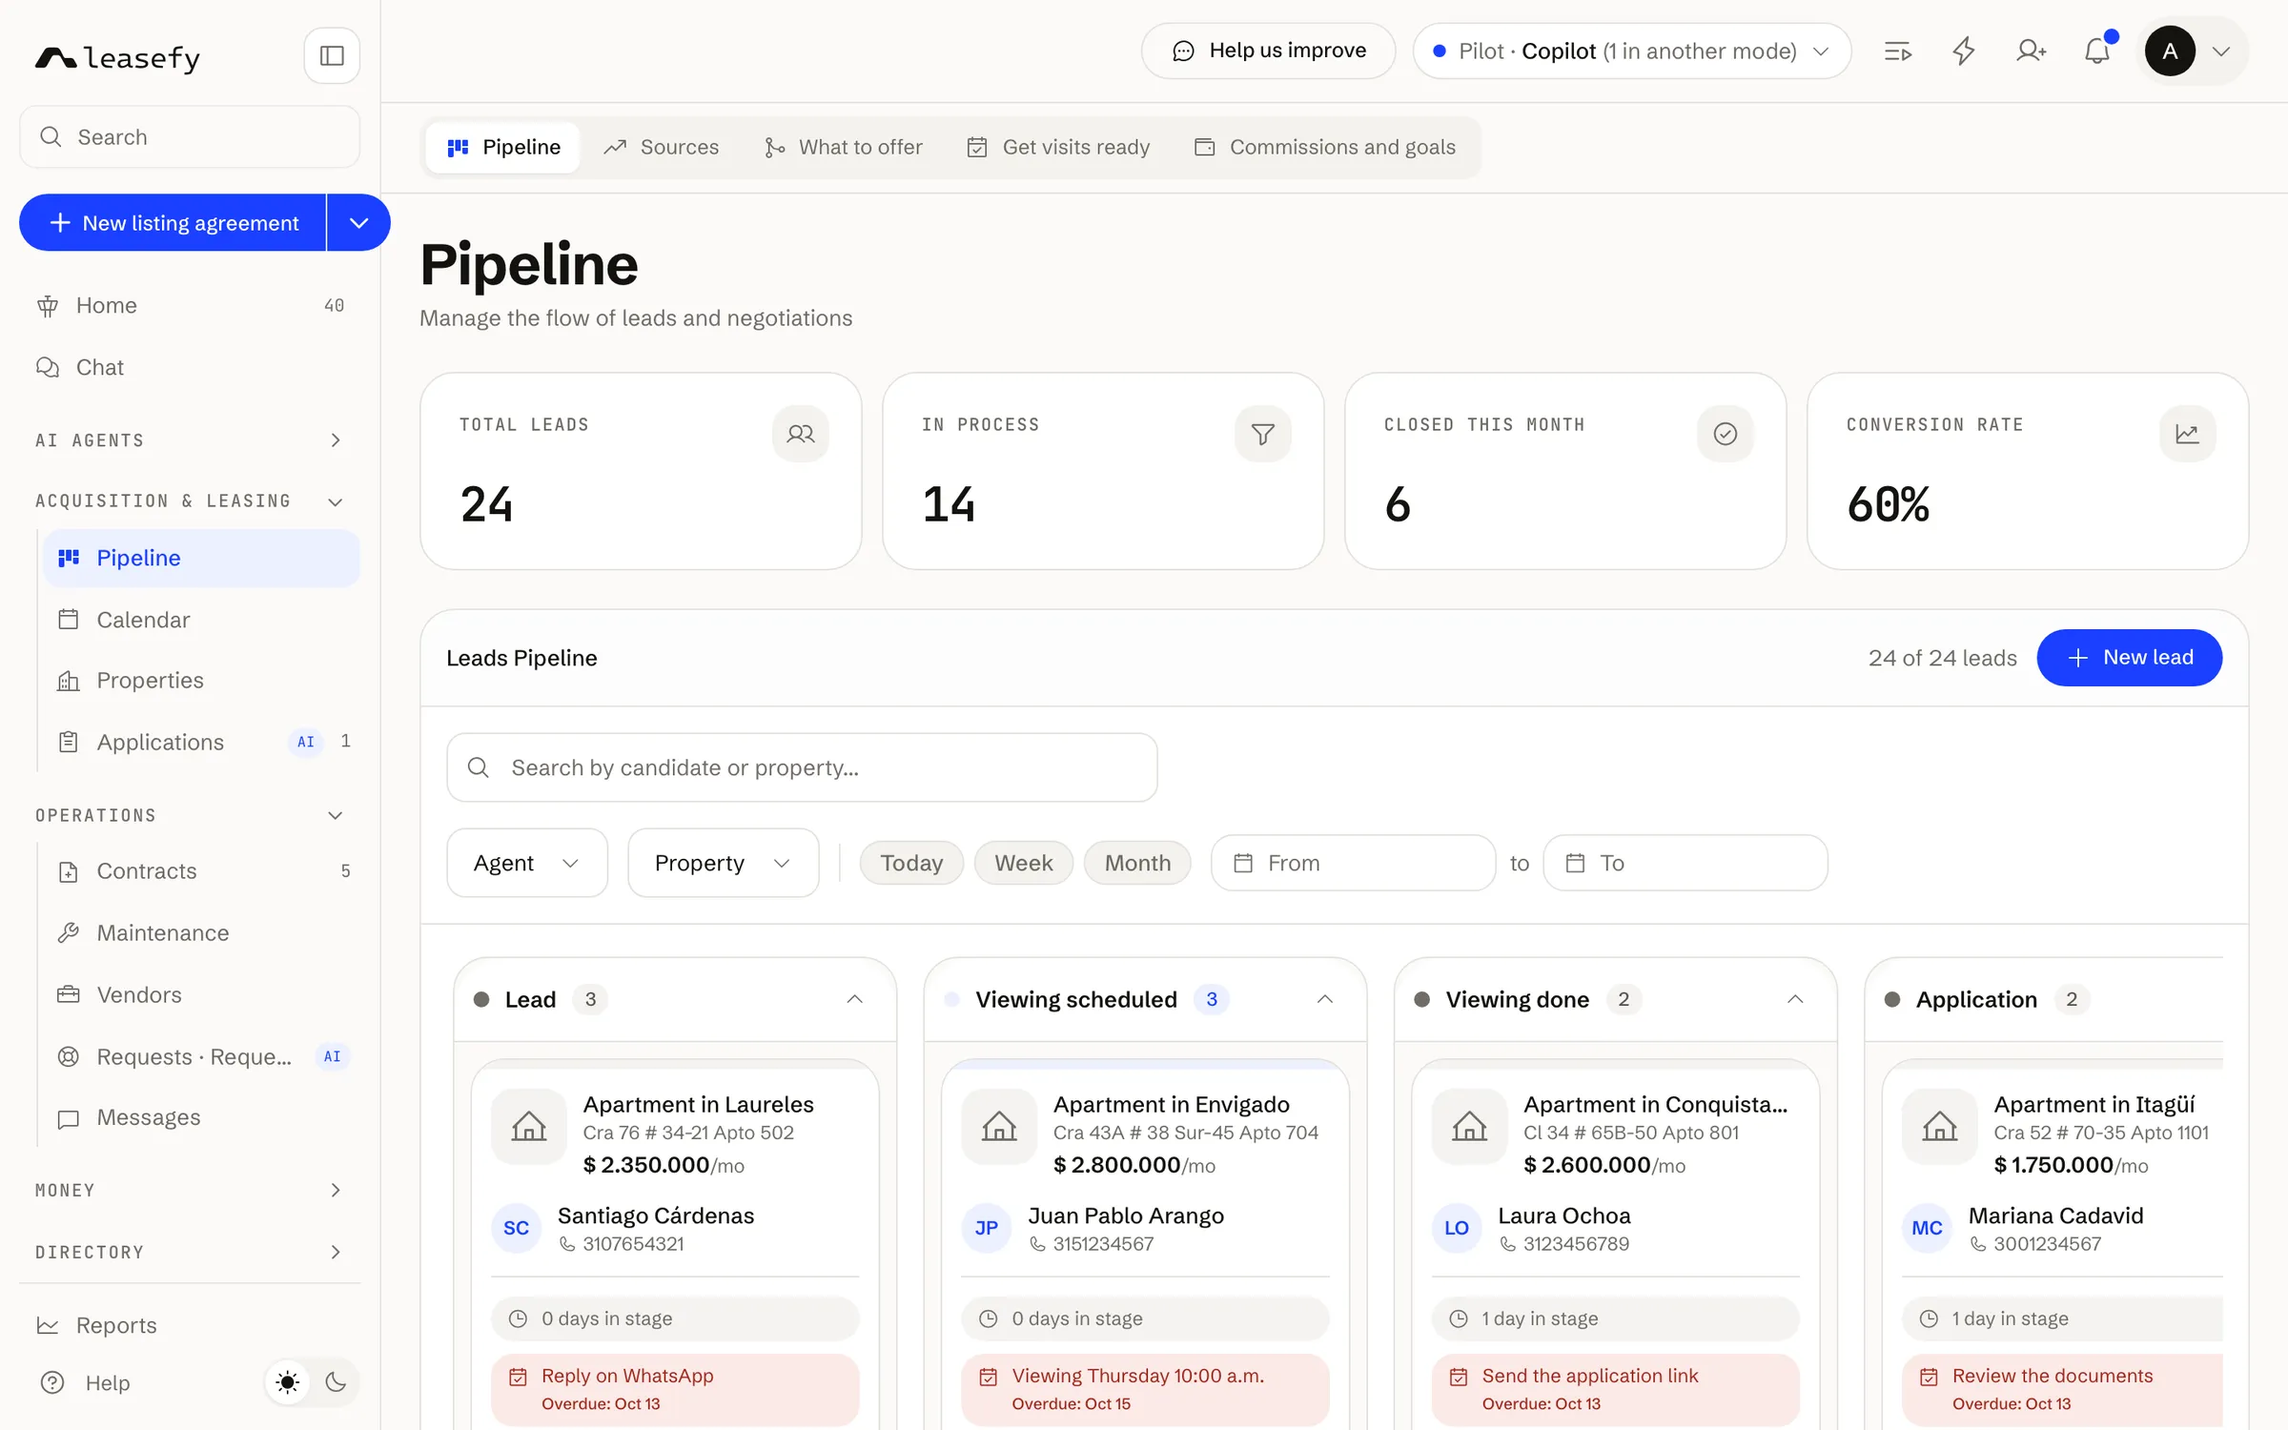The image size is (2288, 1430).
Task: Open the Get visits ready tab
Action: pos(1059,147)
